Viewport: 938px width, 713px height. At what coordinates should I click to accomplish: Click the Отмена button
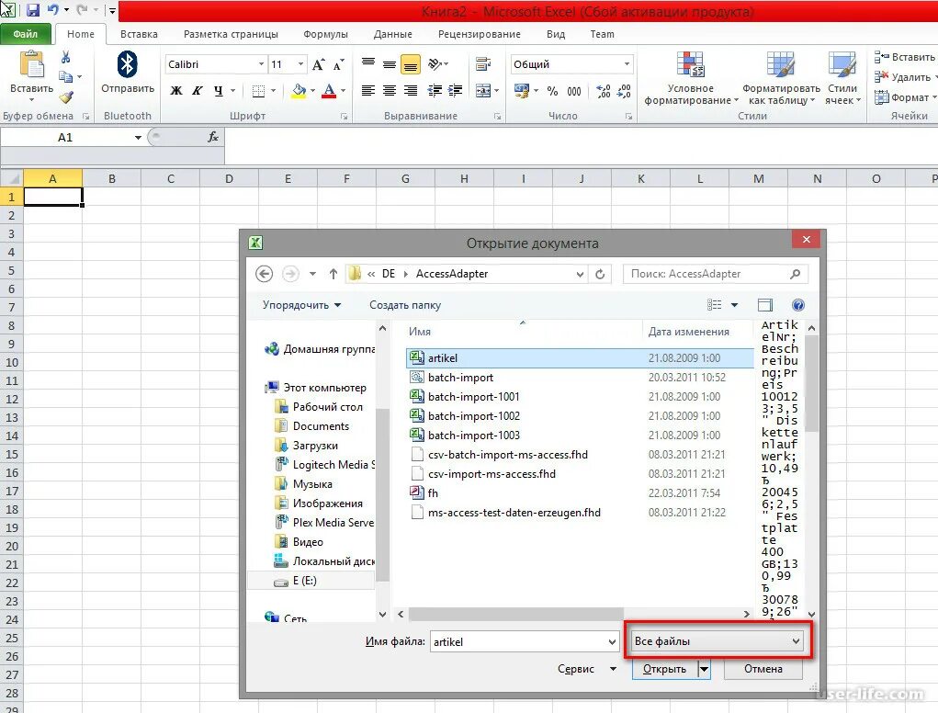763,669
